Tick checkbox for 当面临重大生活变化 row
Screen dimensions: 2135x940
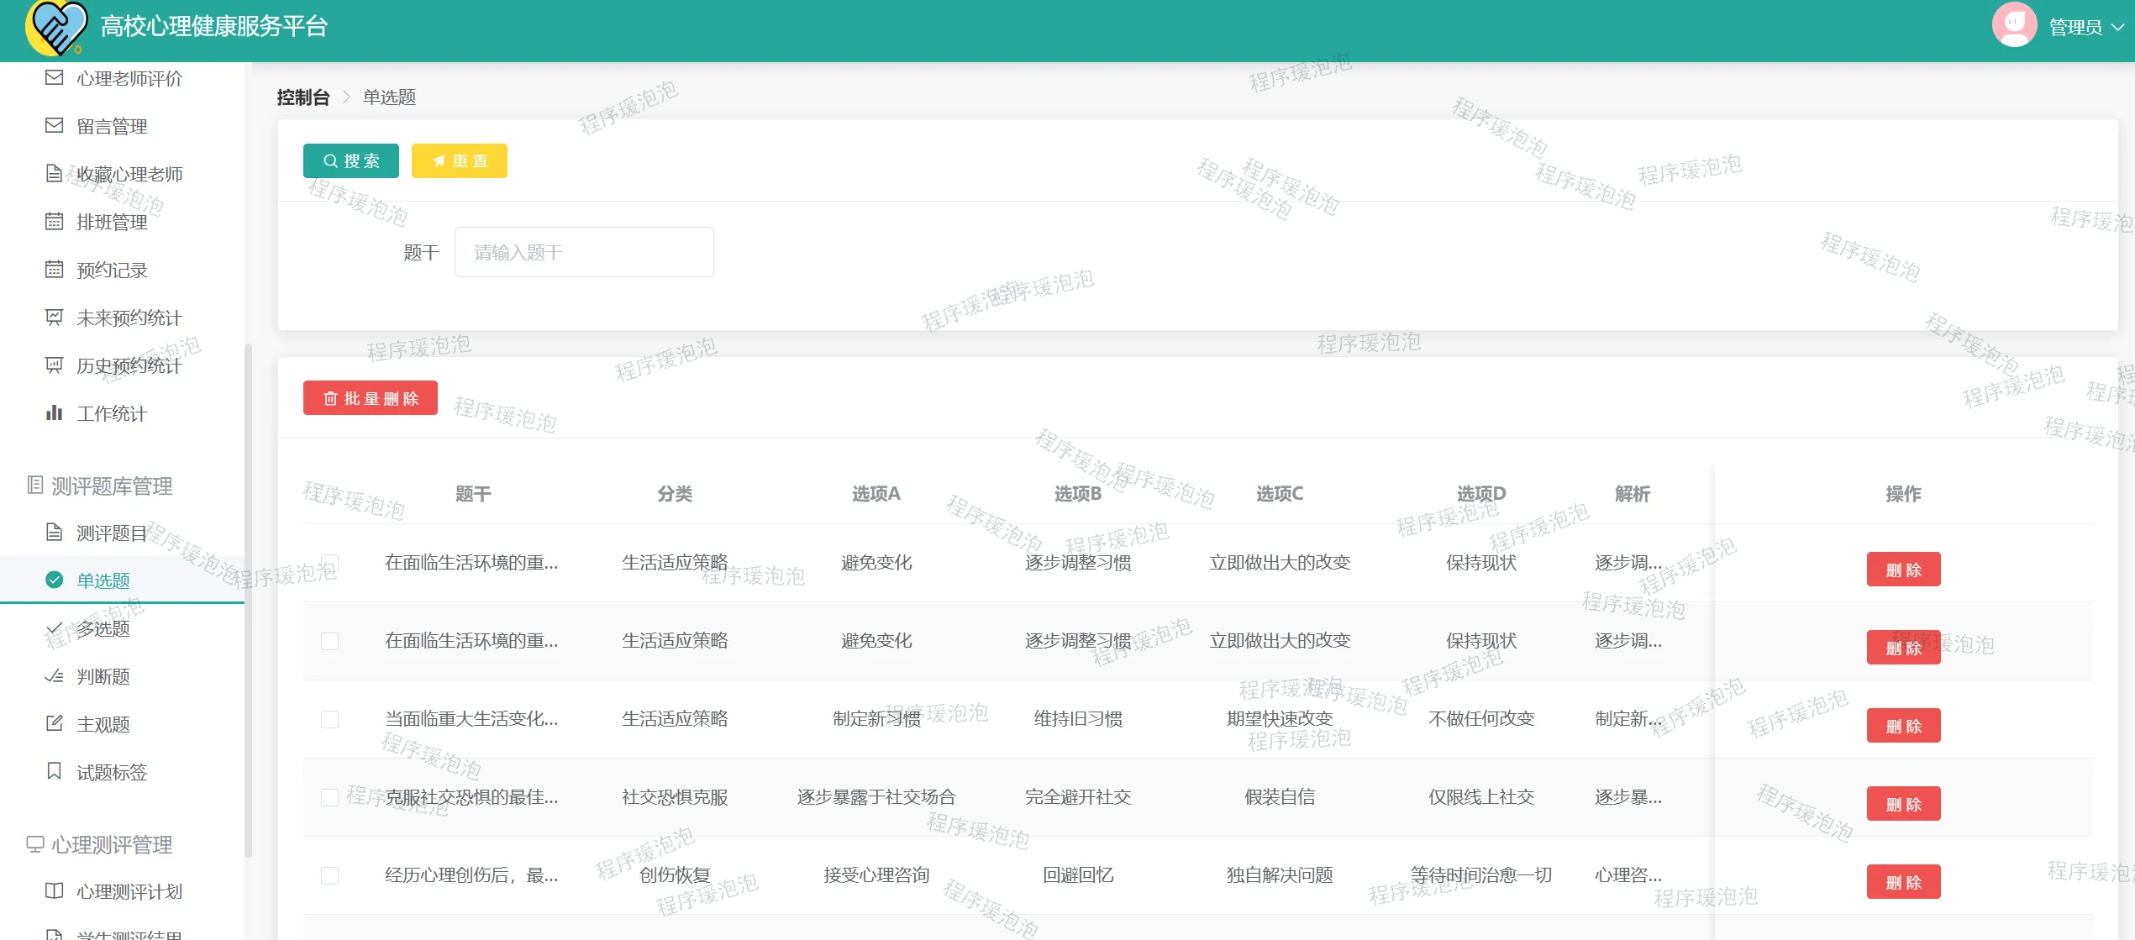point(329,720)
